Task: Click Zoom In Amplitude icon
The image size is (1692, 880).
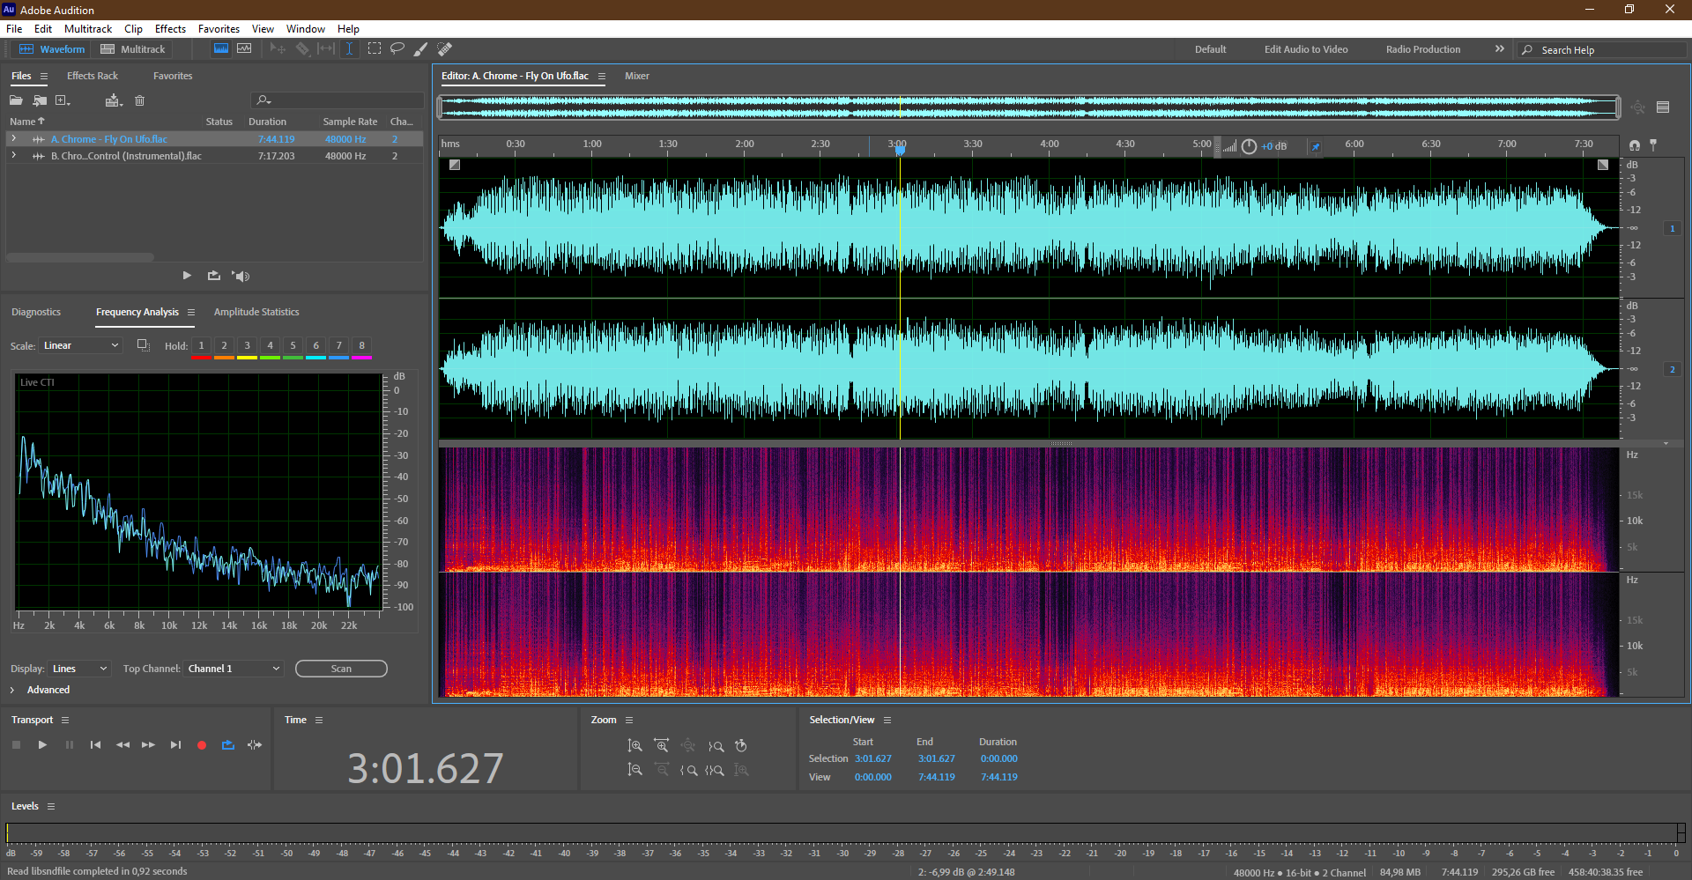Action: point(634,746)
